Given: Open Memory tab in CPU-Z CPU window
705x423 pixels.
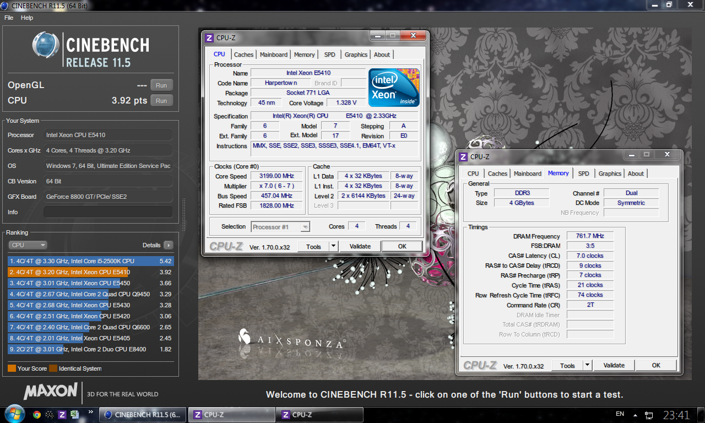Looking at the screenshot, I should (305, 55).
